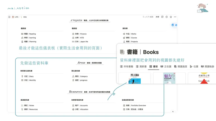Open the 高績效心智 book cover card
The image size is (216, 121).
tap(202, 78)
